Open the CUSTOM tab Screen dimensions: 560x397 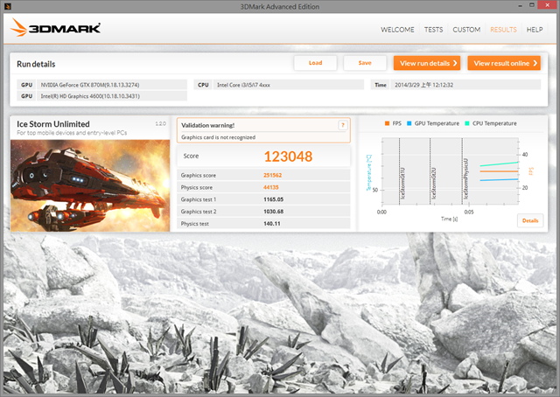click(466, 30)
